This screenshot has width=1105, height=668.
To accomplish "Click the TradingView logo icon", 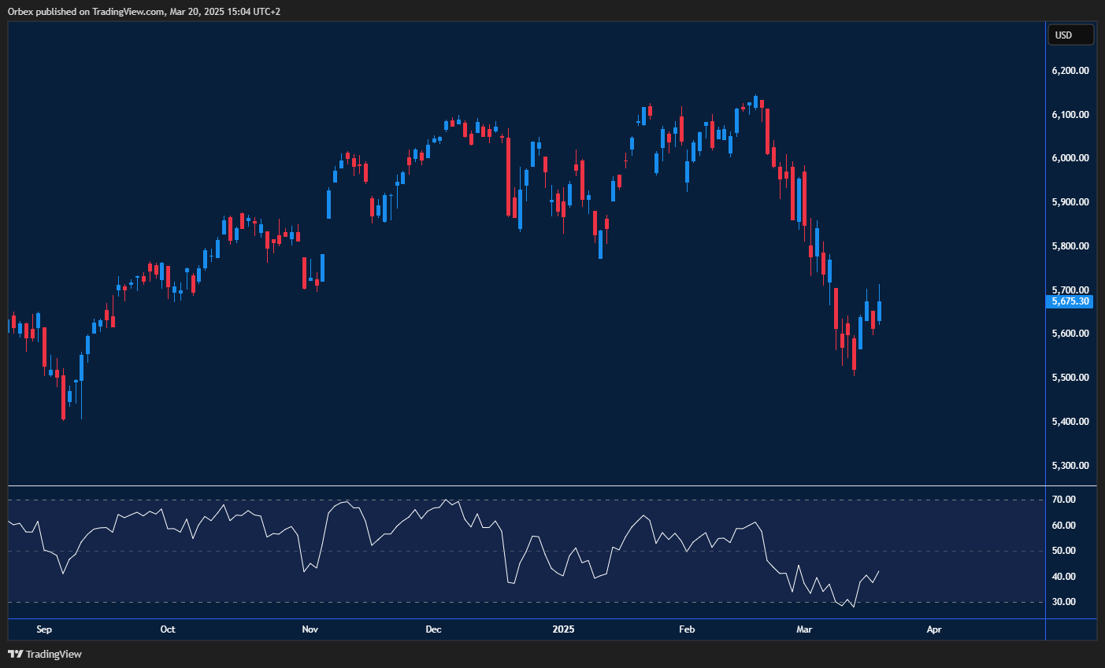I will pos(16,654).
